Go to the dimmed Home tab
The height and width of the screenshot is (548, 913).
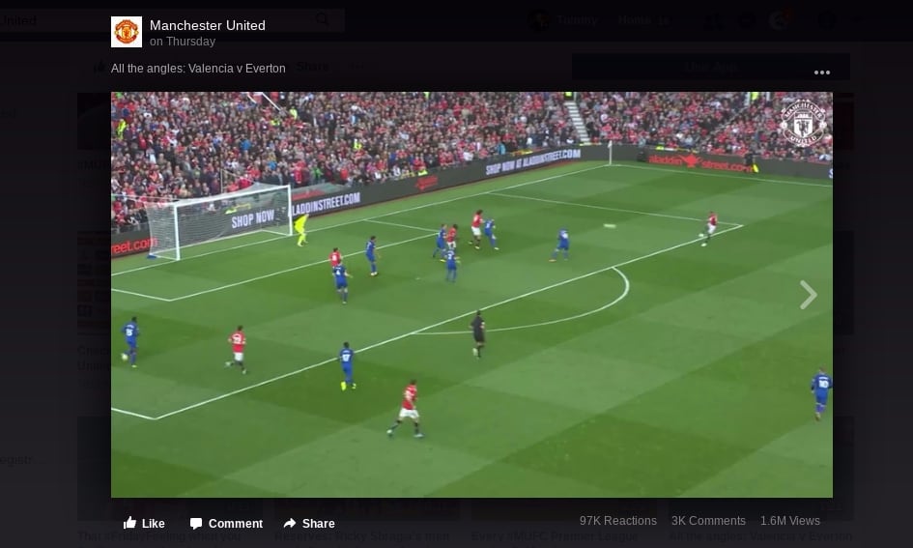click(634, 19)
